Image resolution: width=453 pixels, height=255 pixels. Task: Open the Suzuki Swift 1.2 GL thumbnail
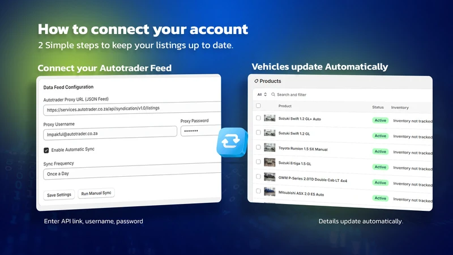pos(270,133)
